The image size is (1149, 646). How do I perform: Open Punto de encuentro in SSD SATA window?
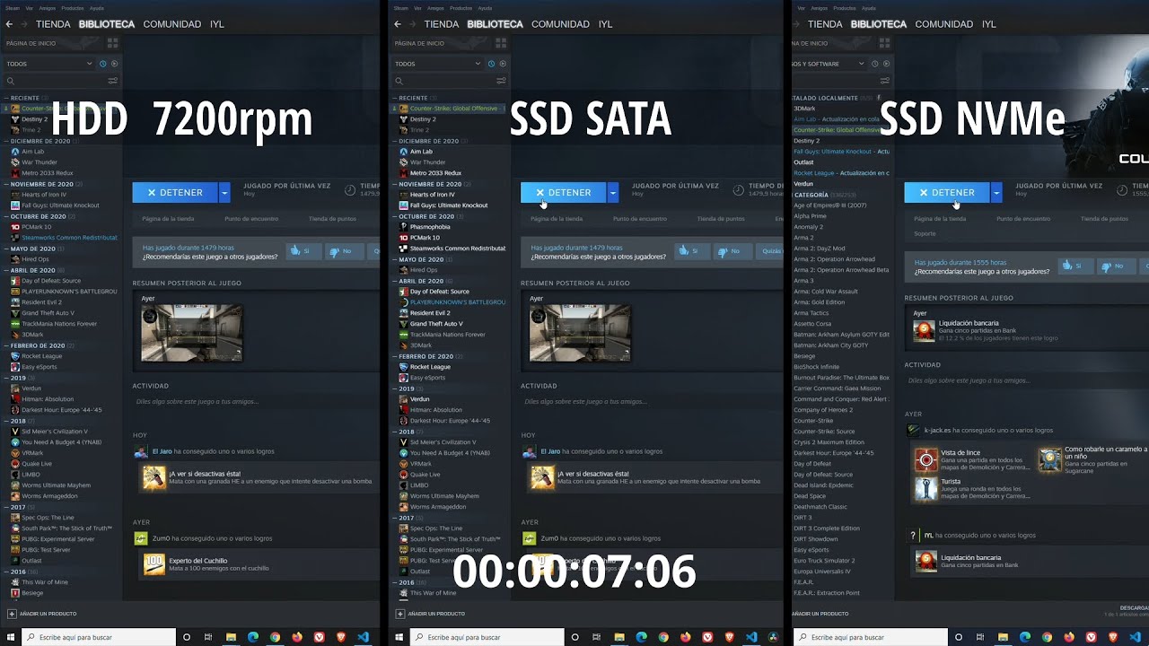(640, 218)
